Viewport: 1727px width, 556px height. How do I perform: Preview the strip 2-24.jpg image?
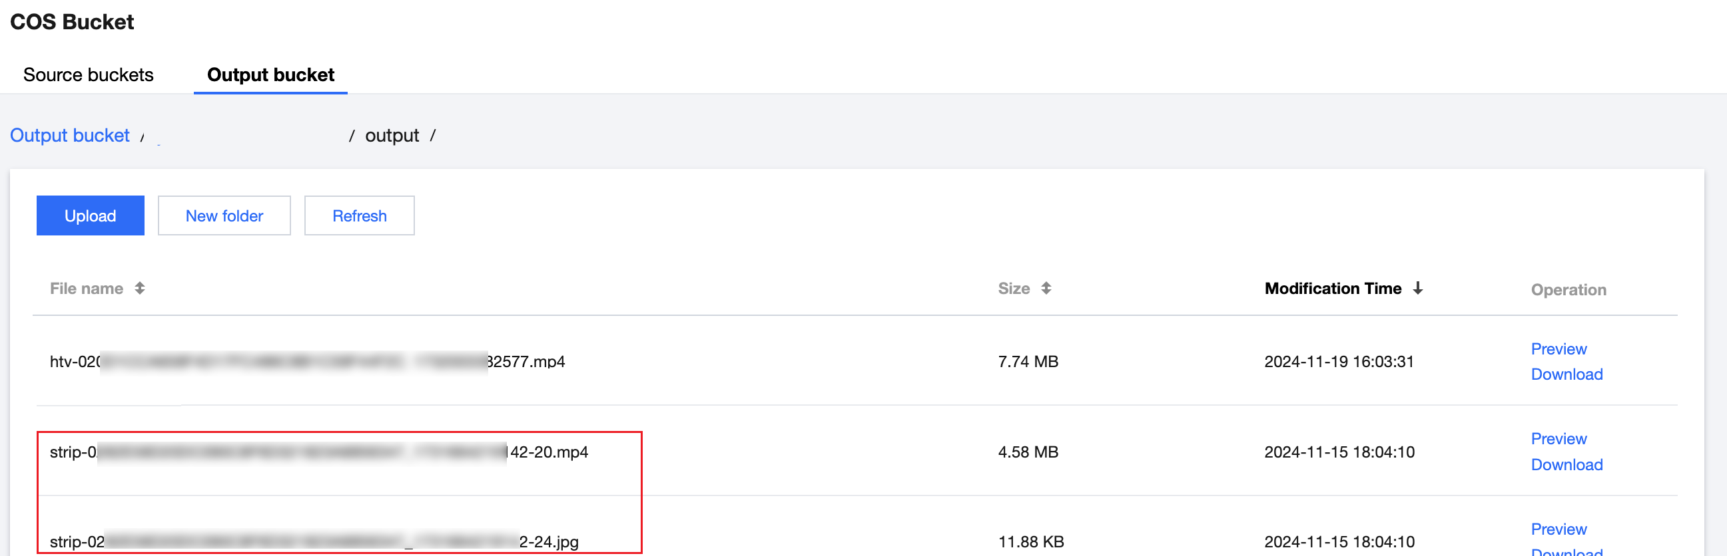pos(1558,529)
